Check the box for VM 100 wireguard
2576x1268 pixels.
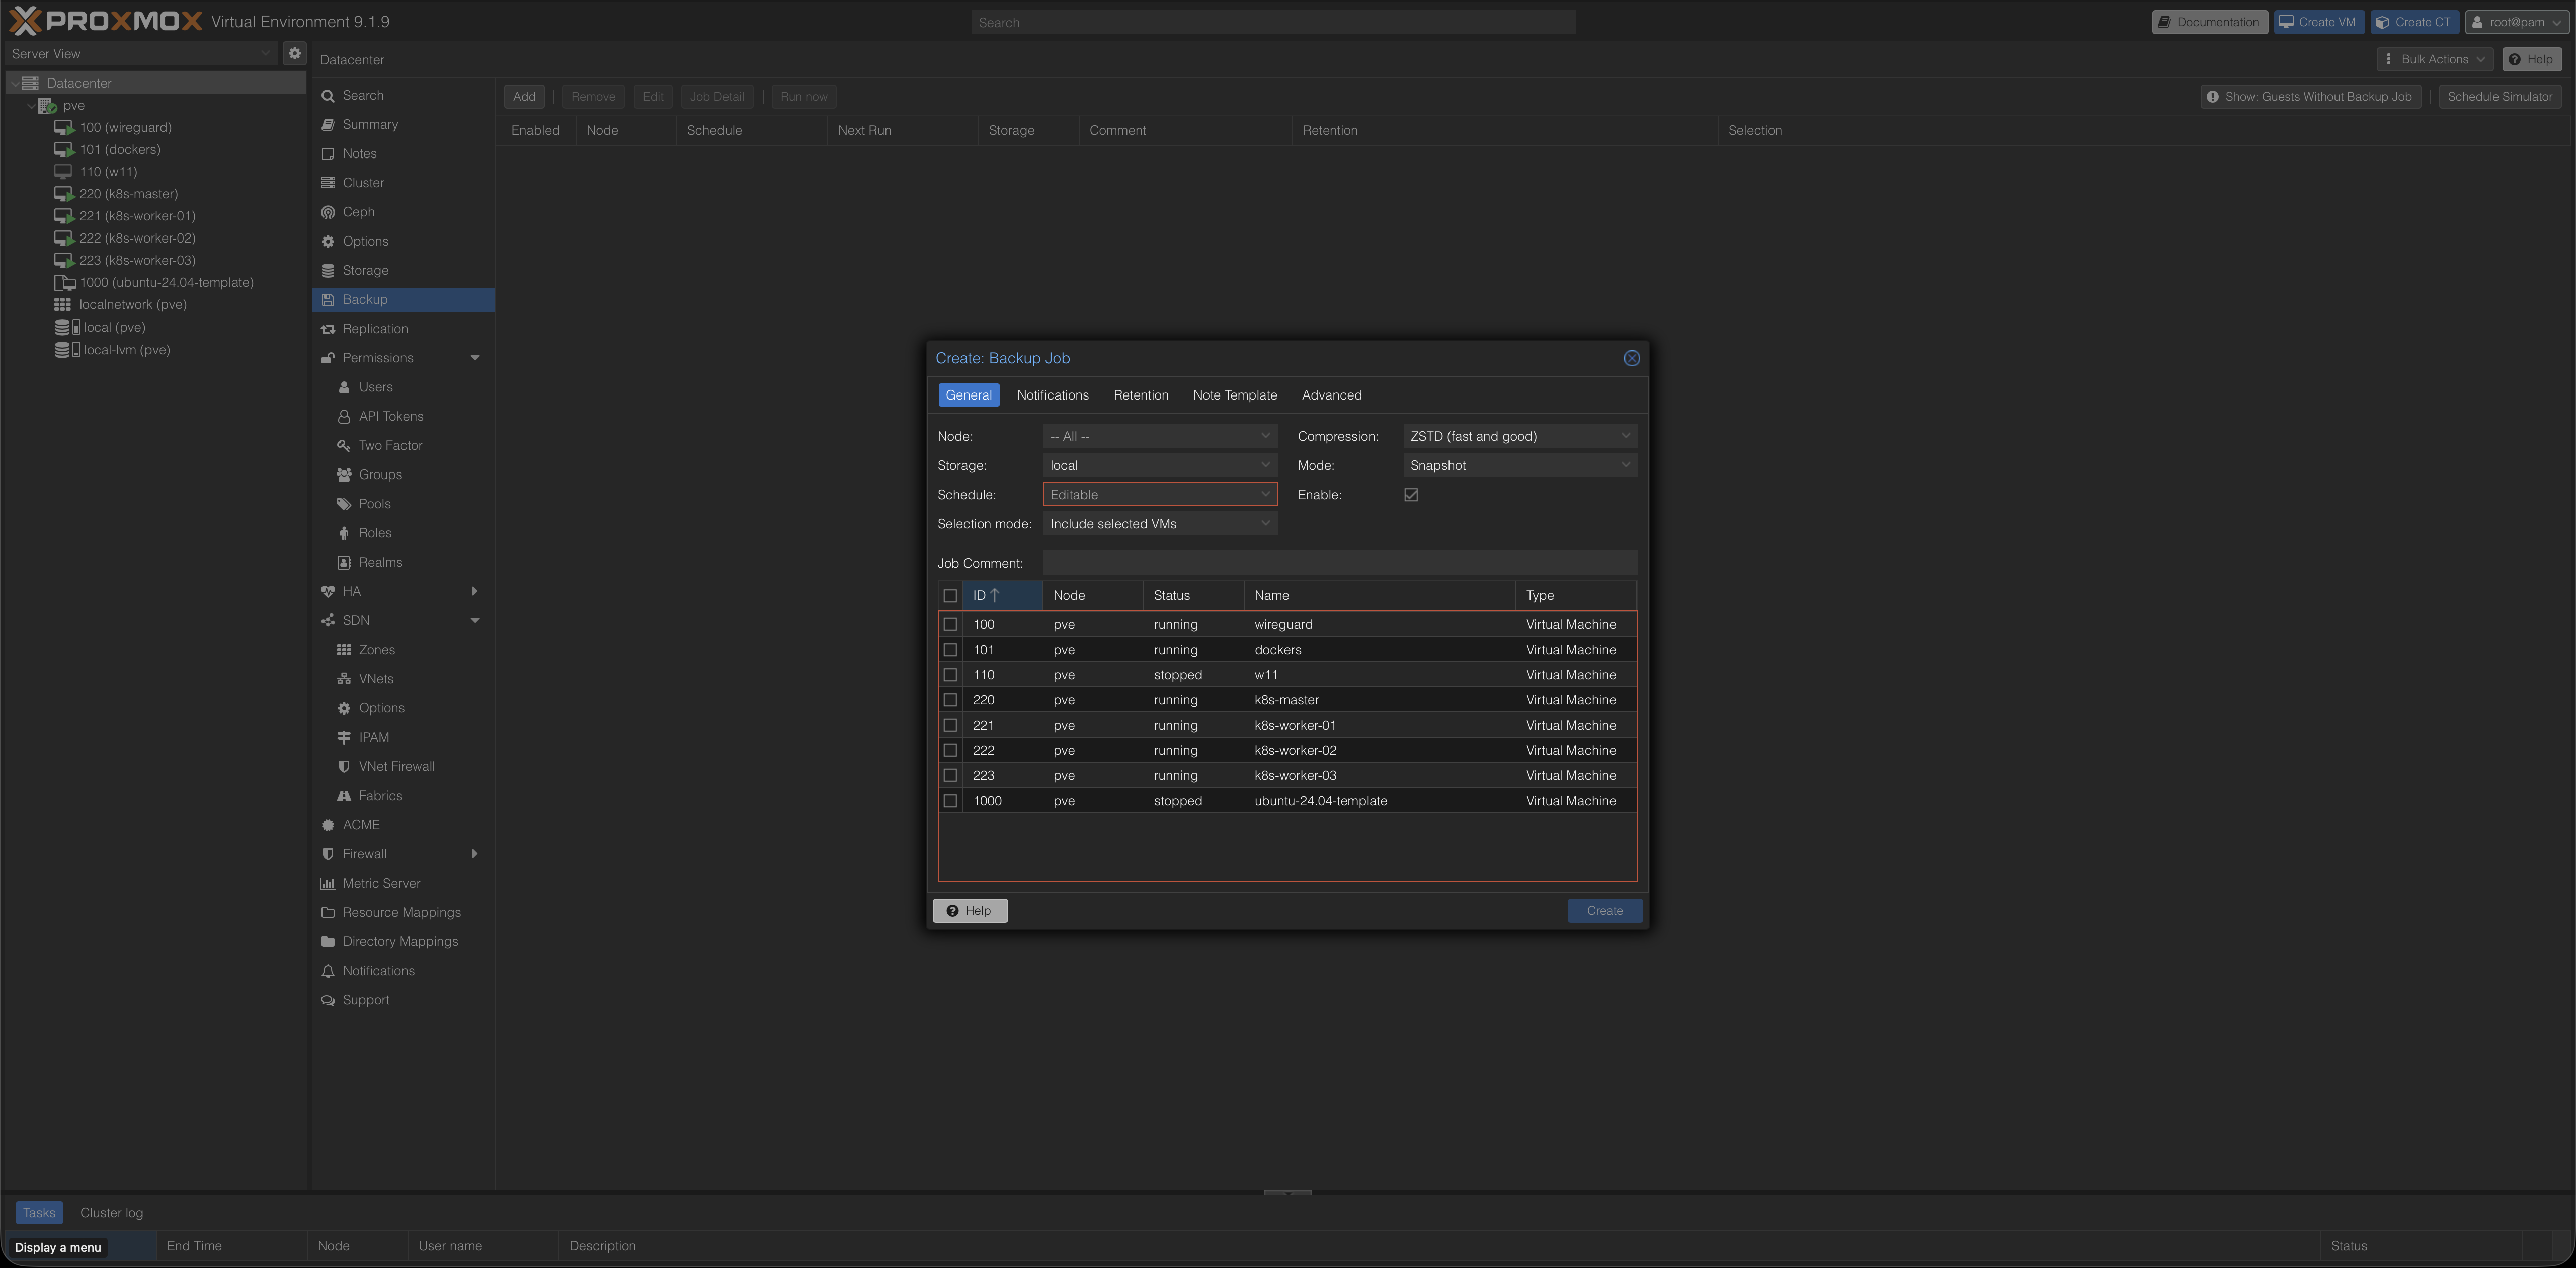950,625
